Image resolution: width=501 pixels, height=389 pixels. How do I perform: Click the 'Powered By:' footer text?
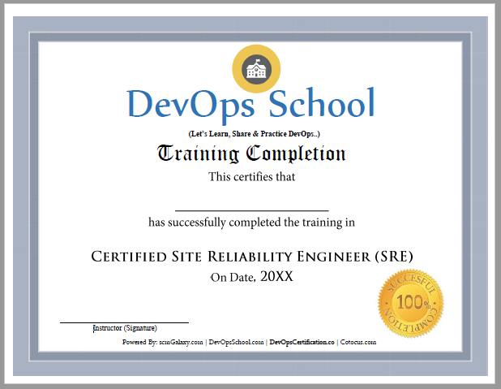(139, 343)
